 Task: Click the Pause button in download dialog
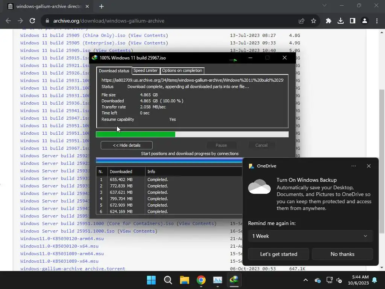[x=221, y=145]
